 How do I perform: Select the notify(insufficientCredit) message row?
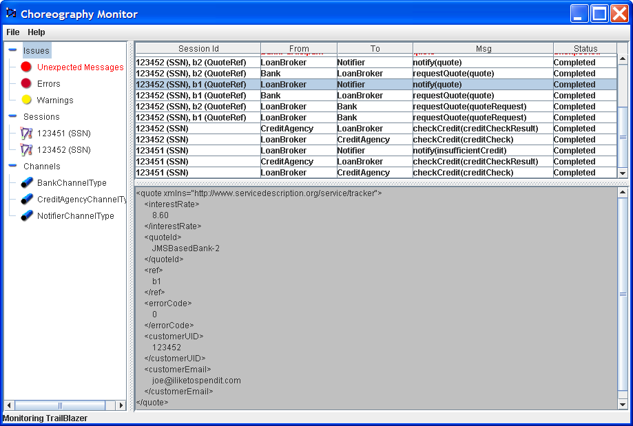459,151
